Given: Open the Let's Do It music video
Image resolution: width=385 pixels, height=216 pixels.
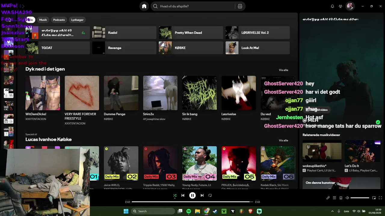Looking at the screenshot, I should pos(363,151).
